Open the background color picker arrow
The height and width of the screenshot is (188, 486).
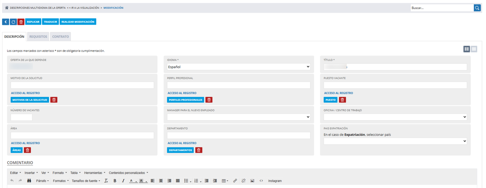146,181
